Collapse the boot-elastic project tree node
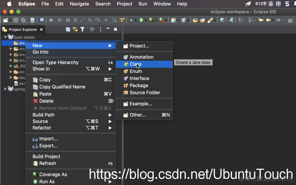 click(x=5, y=37)
